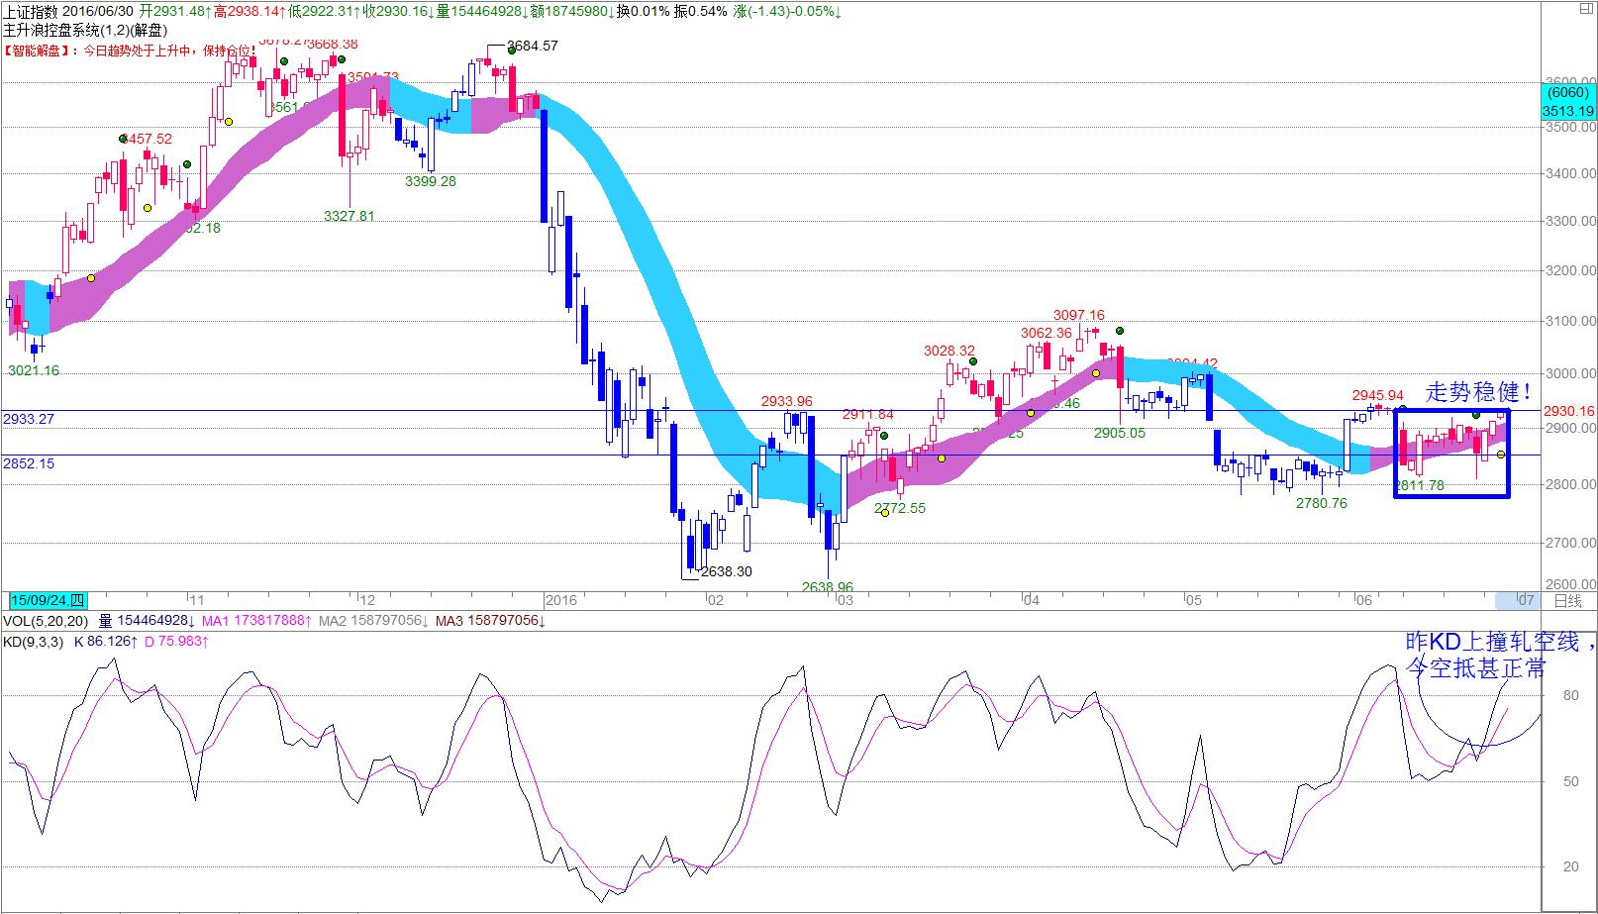Click the 上证指数 index title
This screenshot has height=914, width=1598.
pyautogui.click(x=32, y=11)
